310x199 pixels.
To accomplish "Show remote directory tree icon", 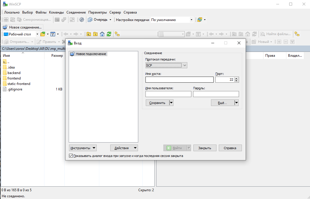I will coord(297,34).
